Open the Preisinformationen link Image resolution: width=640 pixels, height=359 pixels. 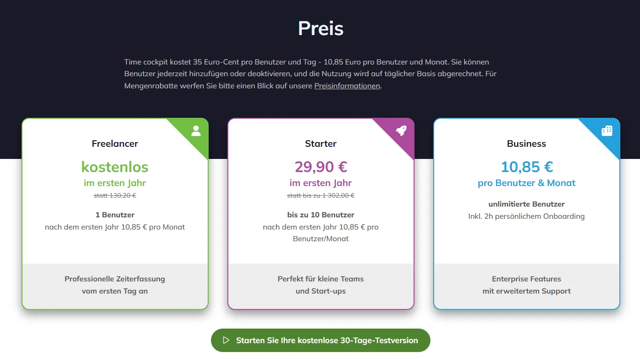347,86
